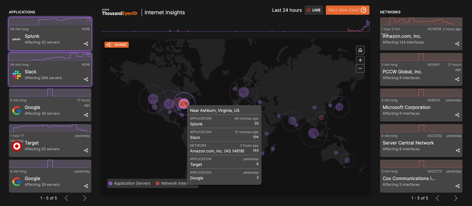Click the share icon on Slack card
The height and width of the screenshot is (206, 472).
coord(86,79)
